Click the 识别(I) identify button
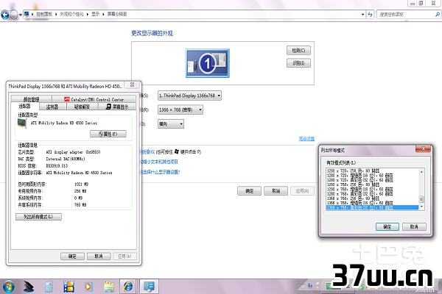Screen dimensions: 442x294 298,63
